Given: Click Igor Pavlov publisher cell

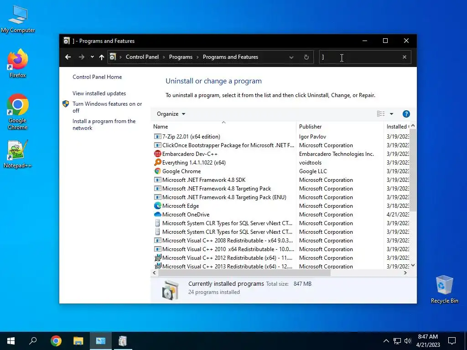Looking at the screenshot, I should (x=312, y=137).
